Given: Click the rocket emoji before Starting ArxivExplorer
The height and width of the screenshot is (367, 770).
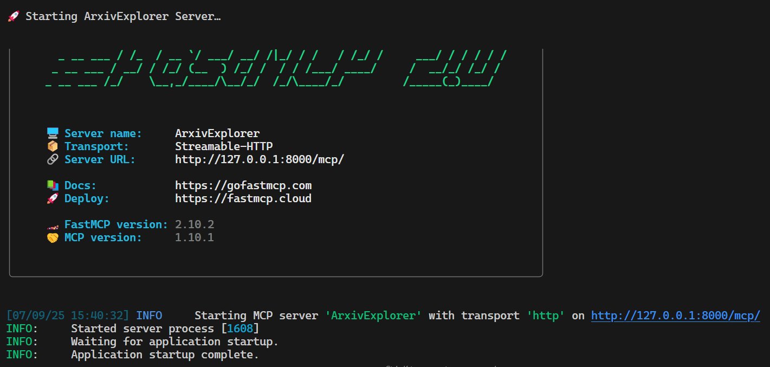Looking at the screenshot, I should pyautogui.click(x=13, y=16).
